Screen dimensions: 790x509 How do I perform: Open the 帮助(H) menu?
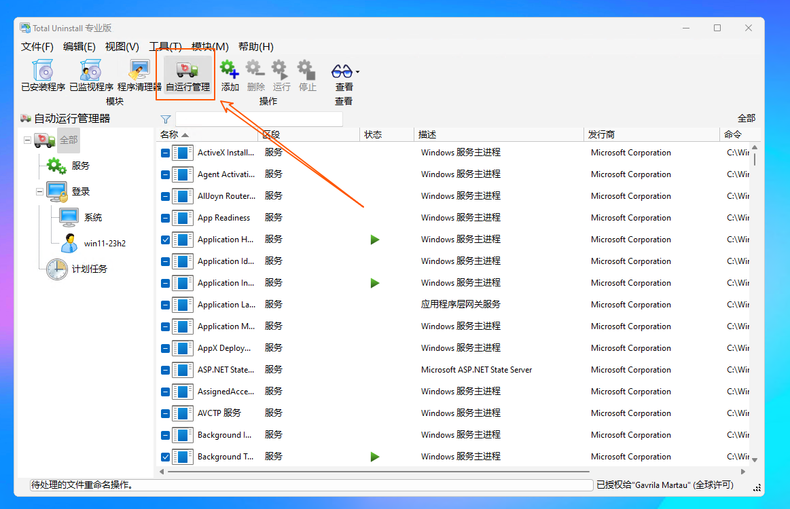[256, 47]
